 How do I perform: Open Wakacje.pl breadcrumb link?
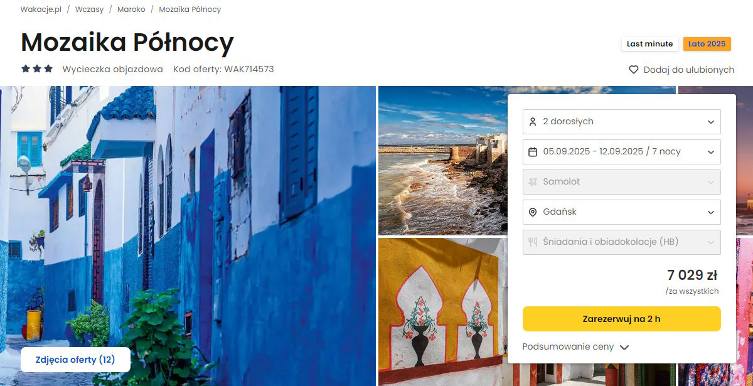(41, 9)
